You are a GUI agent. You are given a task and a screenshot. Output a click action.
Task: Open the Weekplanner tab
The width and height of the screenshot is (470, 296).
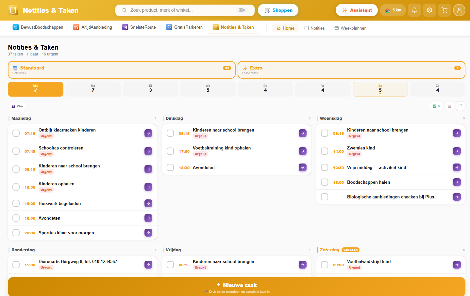(350, 28)
